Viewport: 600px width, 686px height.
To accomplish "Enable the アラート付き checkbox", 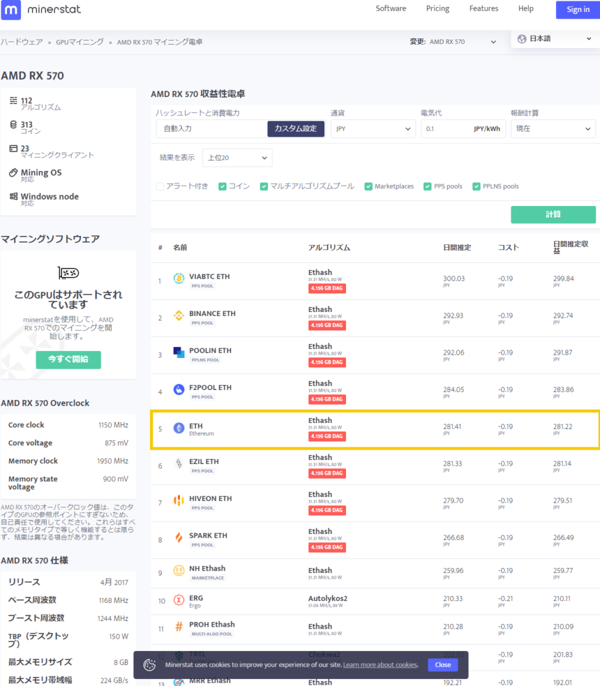I will (160, 186).
